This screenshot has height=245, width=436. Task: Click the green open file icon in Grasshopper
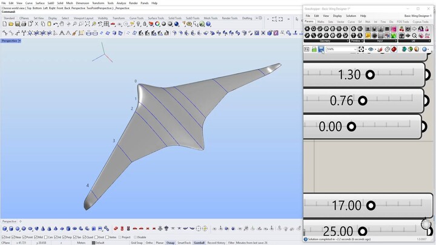[x=314, y=50]
